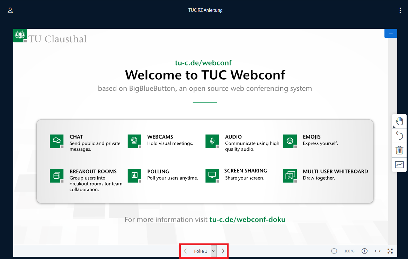
Task: Reset zoom via the 100 % label
Action: (x=349, y=251)
